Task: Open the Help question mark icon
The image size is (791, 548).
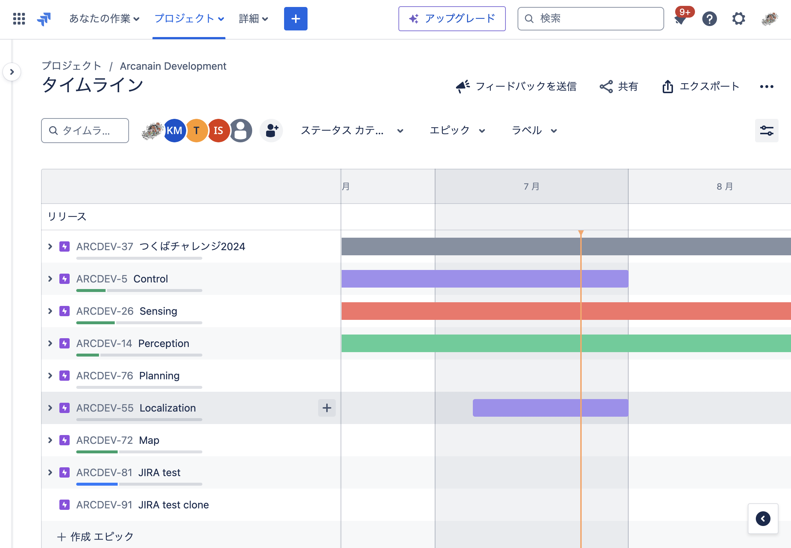Action: click(x=710, y=19)
